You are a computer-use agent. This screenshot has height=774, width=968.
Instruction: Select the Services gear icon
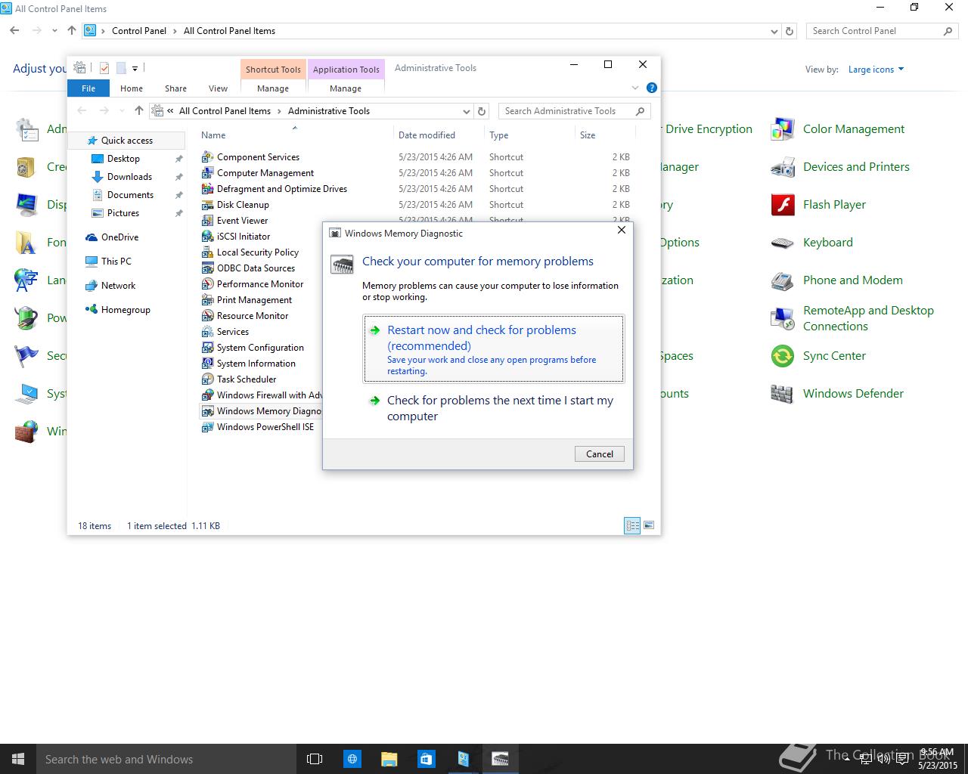click(x=207, y=332)
